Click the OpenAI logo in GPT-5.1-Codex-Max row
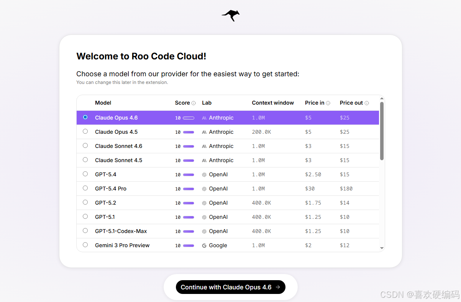The width and height of the screenshot is (461, 302). 204,231
